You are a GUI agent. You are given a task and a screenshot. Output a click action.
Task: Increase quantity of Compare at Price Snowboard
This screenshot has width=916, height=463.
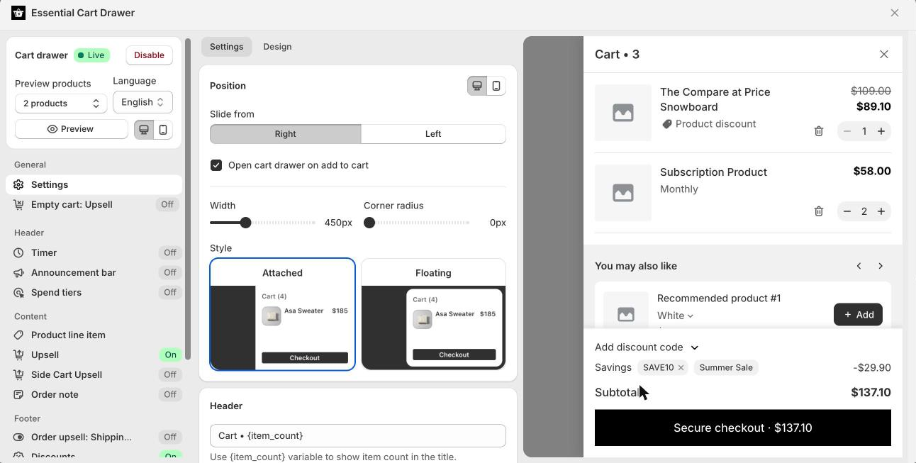click(881, 131)
